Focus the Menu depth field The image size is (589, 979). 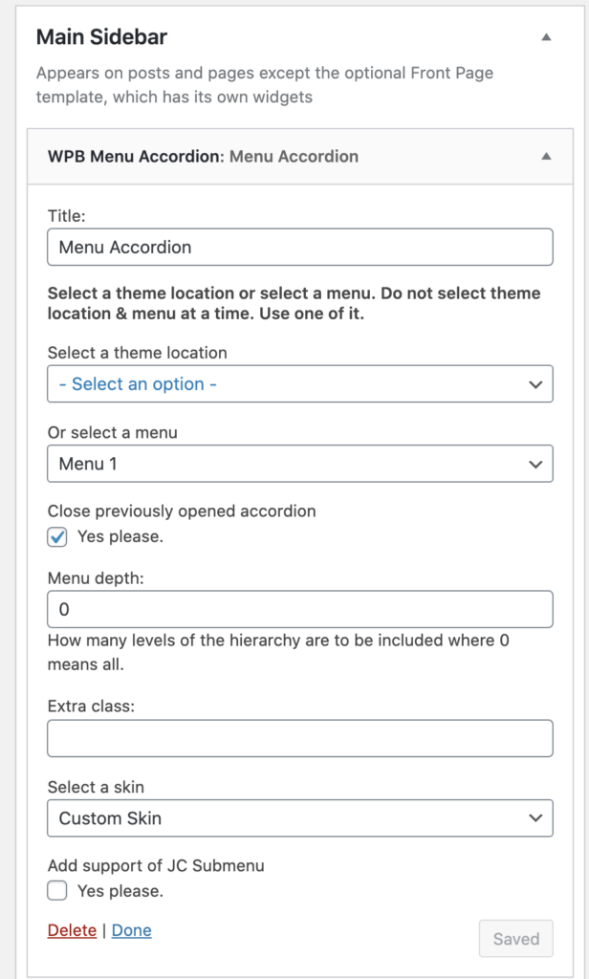pyautogui.click(x=300, y=609)
